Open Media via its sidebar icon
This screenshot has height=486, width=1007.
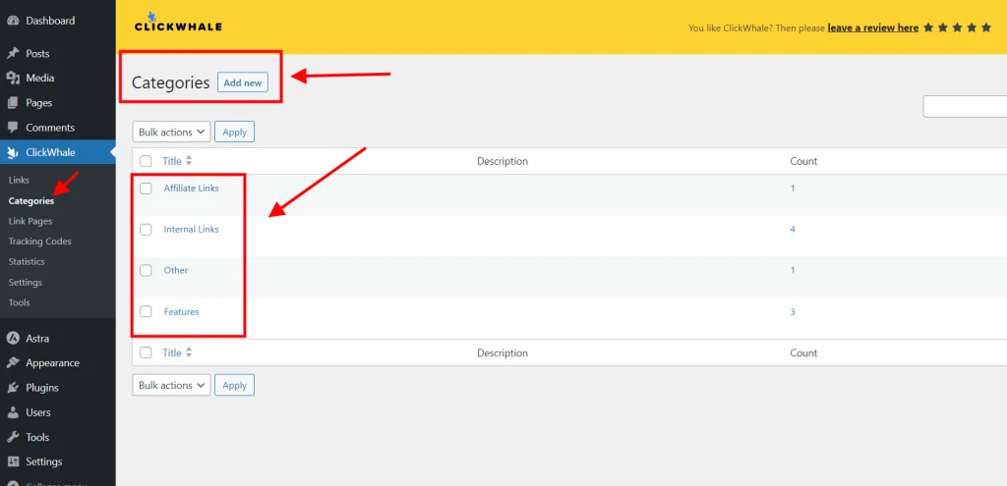point(13,79)
